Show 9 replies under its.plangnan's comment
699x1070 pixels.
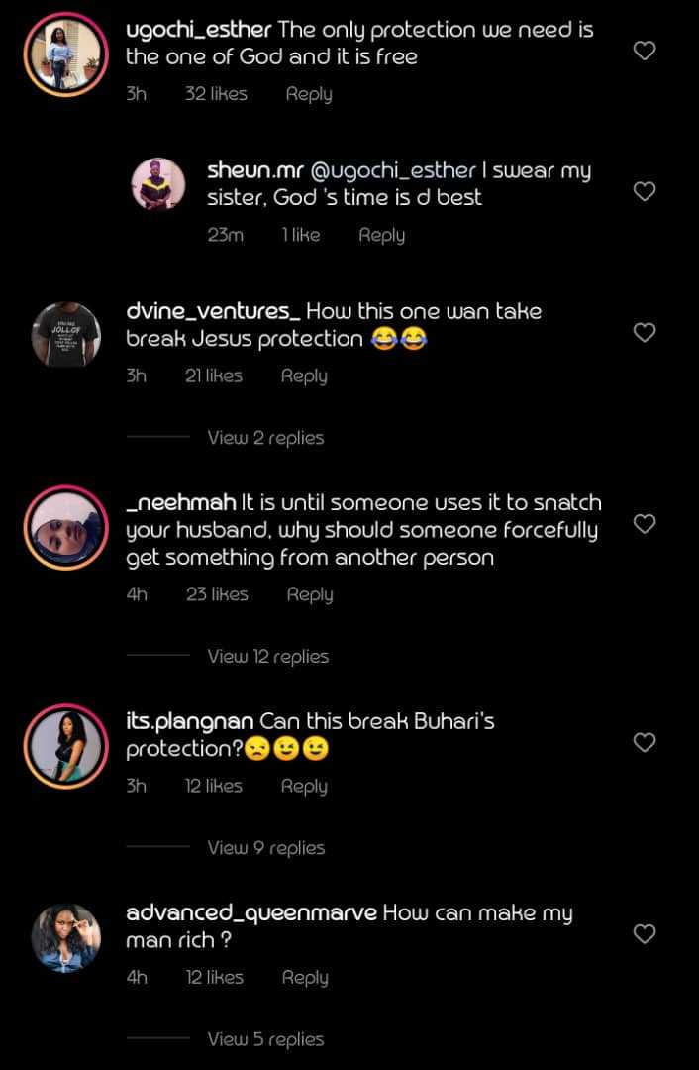coord(265,848)
